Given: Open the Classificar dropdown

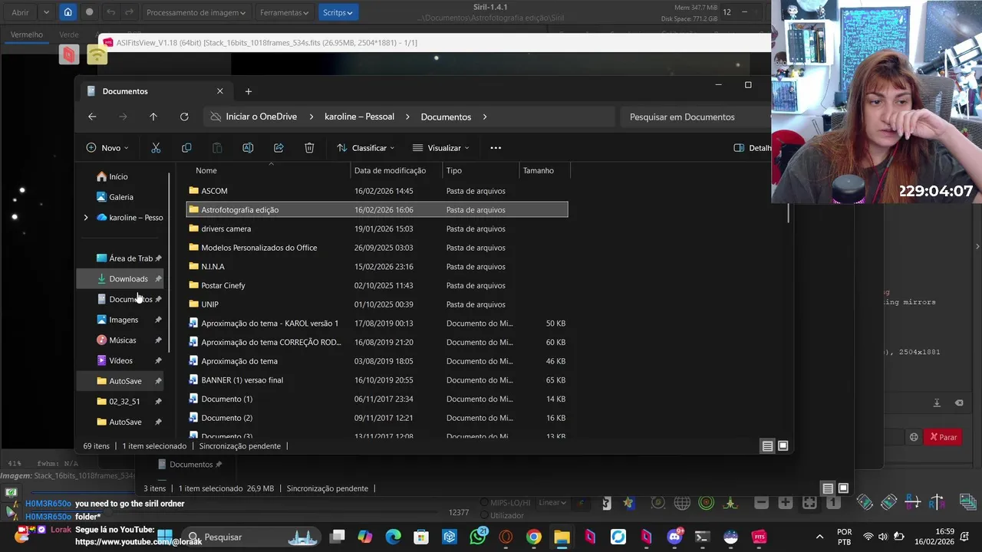Looking at the screenshot, I should click(x=365, y=148).
